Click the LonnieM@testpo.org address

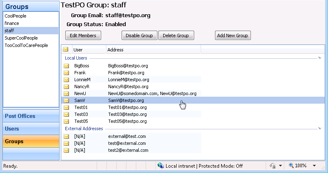pos(129,80)
